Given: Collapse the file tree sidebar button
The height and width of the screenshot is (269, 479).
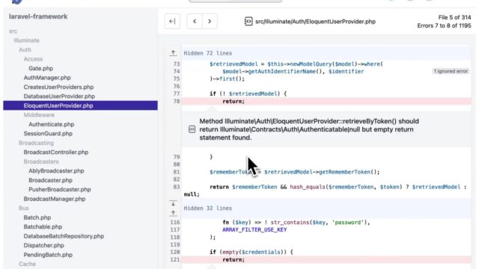Looking at the screenshot, I should click(x=172, y=22).
